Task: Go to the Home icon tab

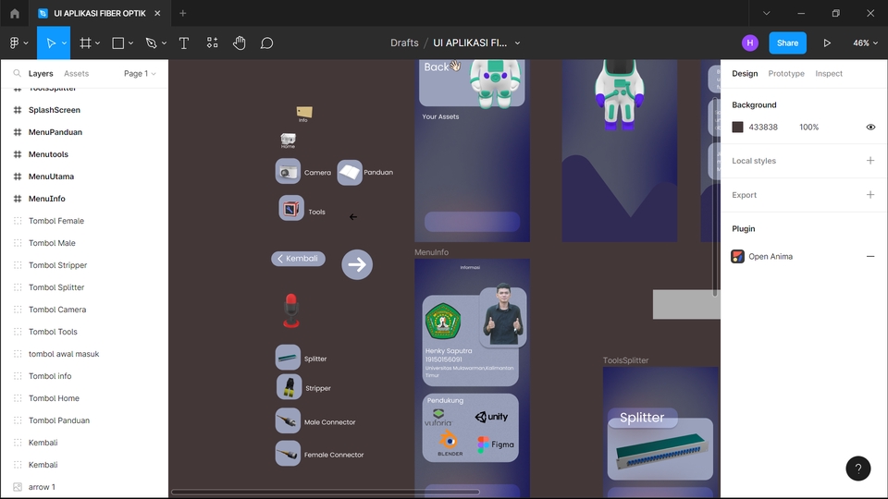Action: (x=15, y=13)
